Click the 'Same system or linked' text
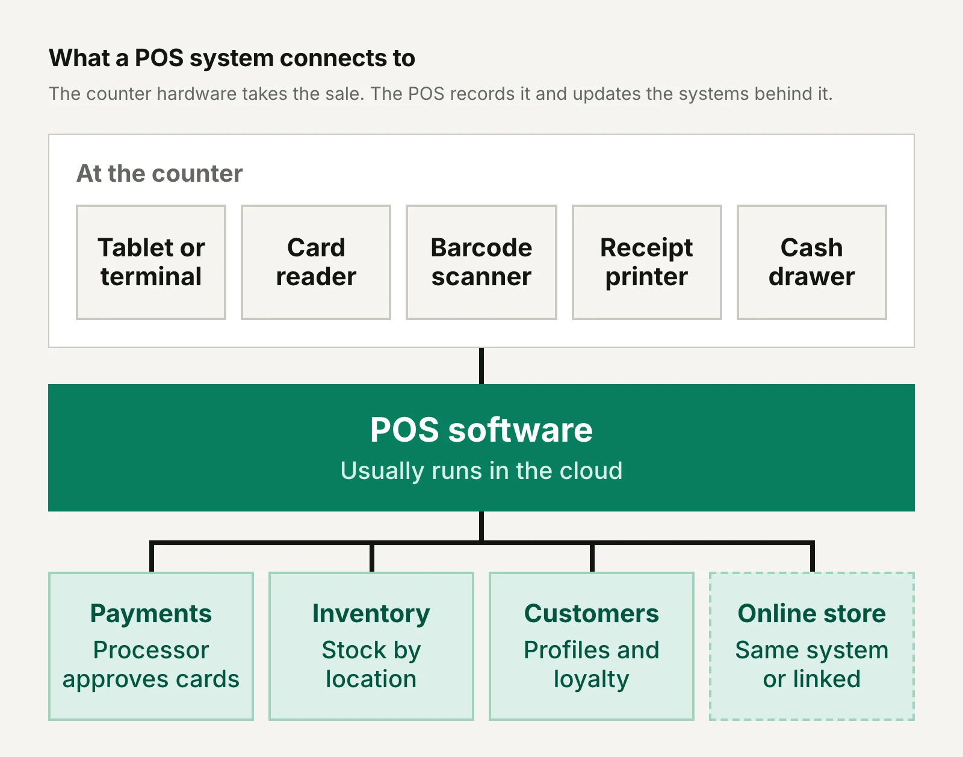Viewport: 963px width, 757px height. click(812, 665)
